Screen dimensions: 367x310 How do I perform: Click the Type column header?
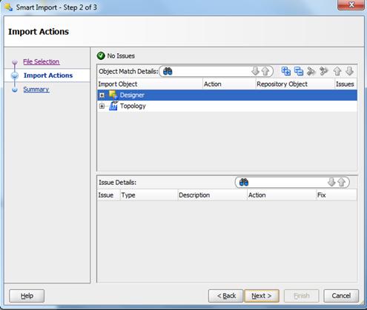tap(149, 195)
